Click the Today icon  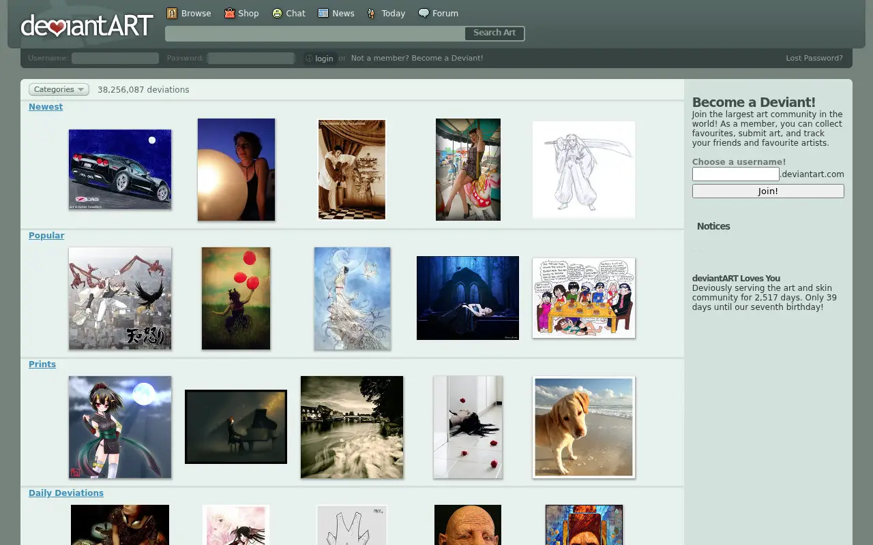coord(372,13)
